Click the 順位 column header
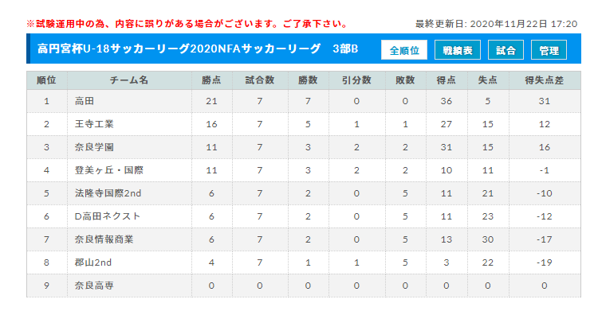Viewport: 598px width, 311px height. pyautogui.click(x=46, y=80)
